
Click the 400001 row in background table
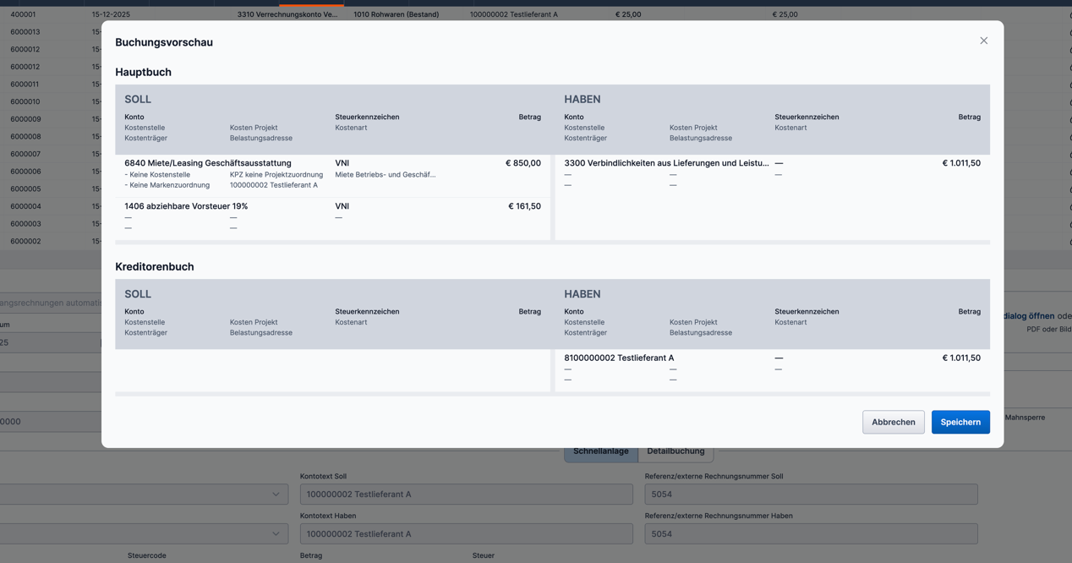24,14
